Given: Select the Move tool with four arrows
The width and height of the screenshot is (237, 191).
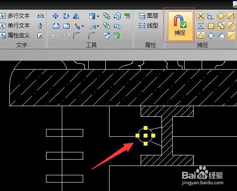Looking at the screenshot, I should 55,16.
